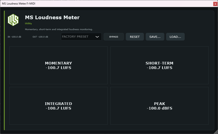Click the MS Loudness Meter heading
The width and height of the screenshot is (218, 134).
52,17
